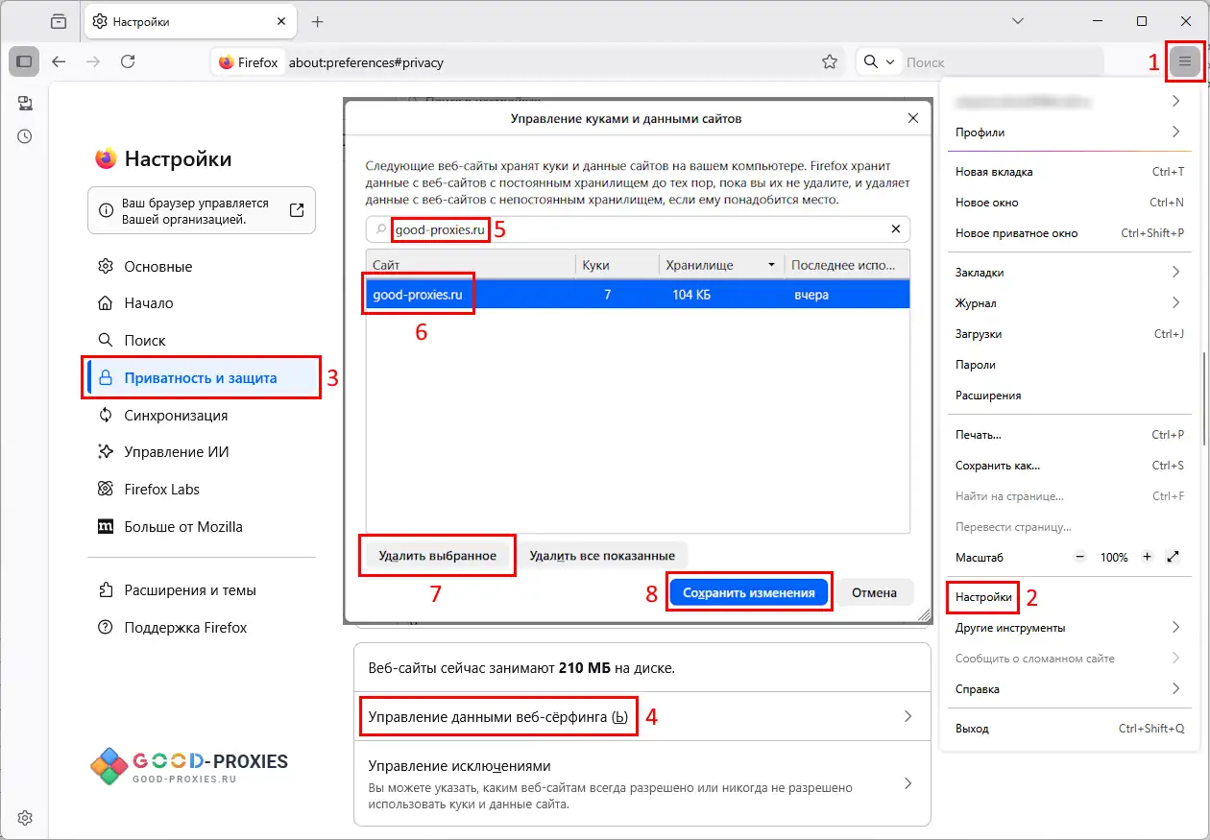Open Управление ИИ settings category
The image size is (1210, 840).
click(x=202, y=452)
